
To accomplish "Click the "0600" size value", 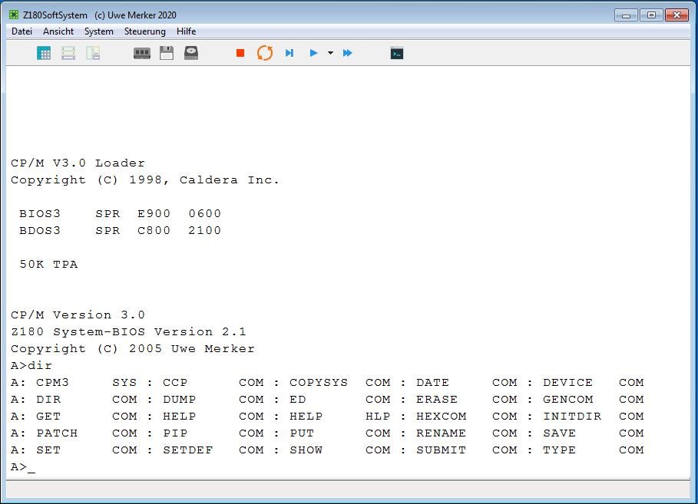I will [x=205, y=214].
